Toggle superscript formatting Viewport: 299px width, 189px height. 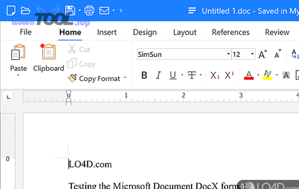229,75
